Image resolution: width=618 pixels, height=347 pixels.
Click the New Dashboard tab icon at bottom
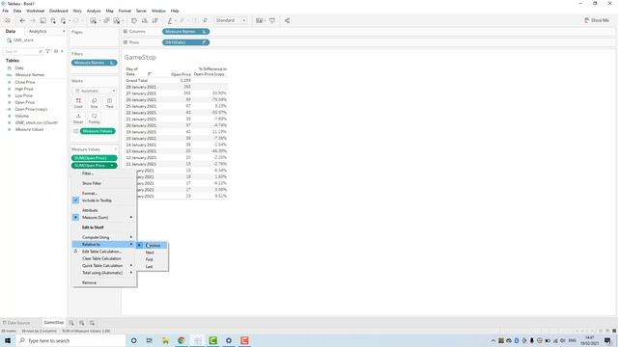point(81,323)
